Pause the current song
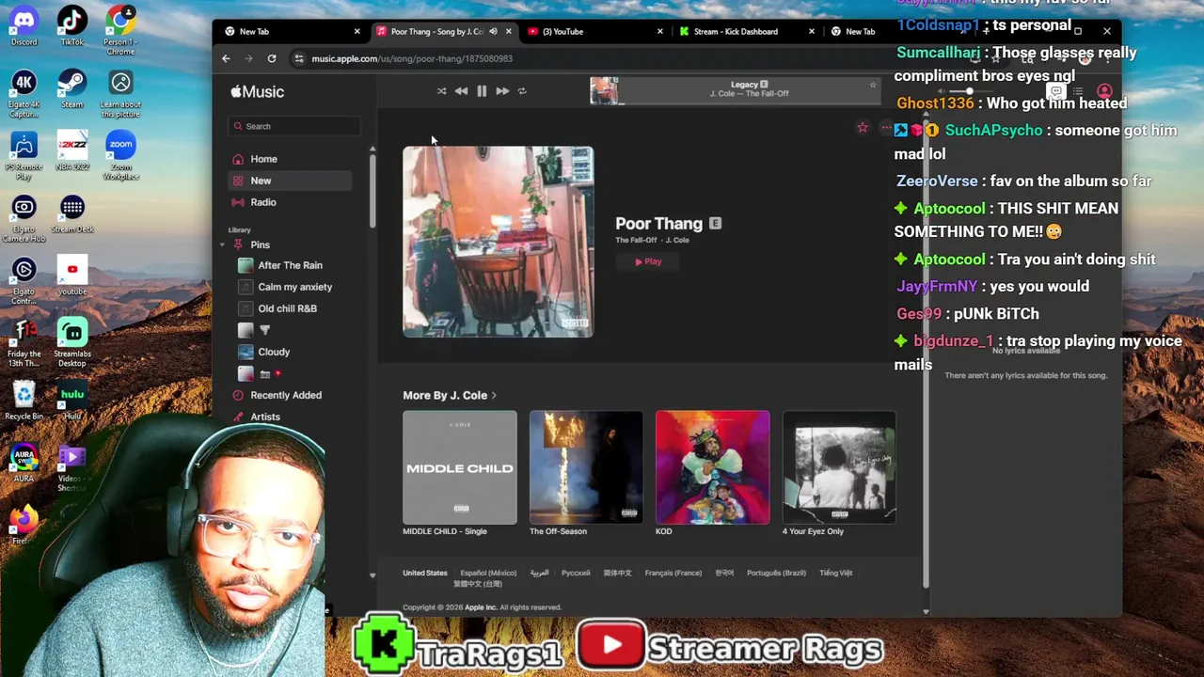 [482, 91]
